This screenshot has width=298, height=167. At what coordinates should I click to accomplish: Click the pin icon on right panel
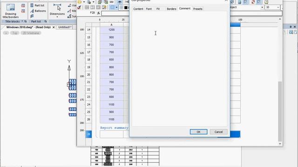point(291,27)
